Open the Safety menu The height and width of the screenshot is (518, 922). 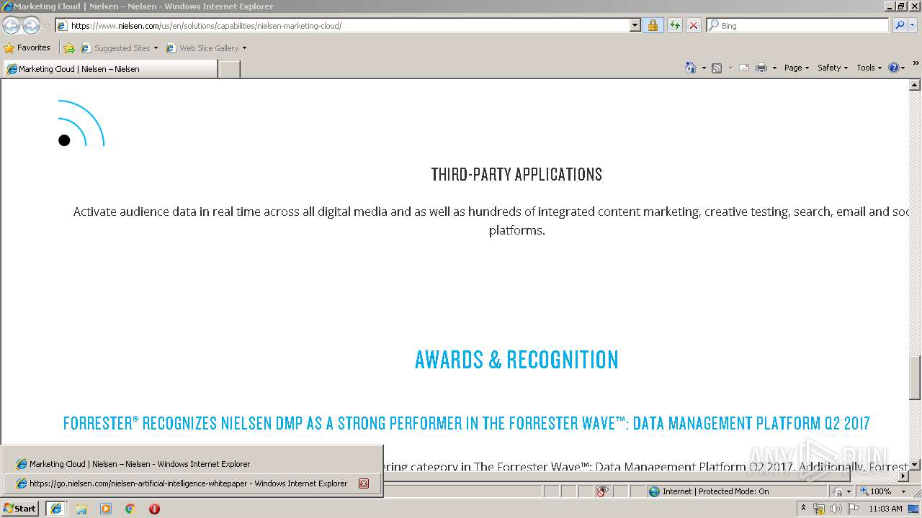pos(833,68)
